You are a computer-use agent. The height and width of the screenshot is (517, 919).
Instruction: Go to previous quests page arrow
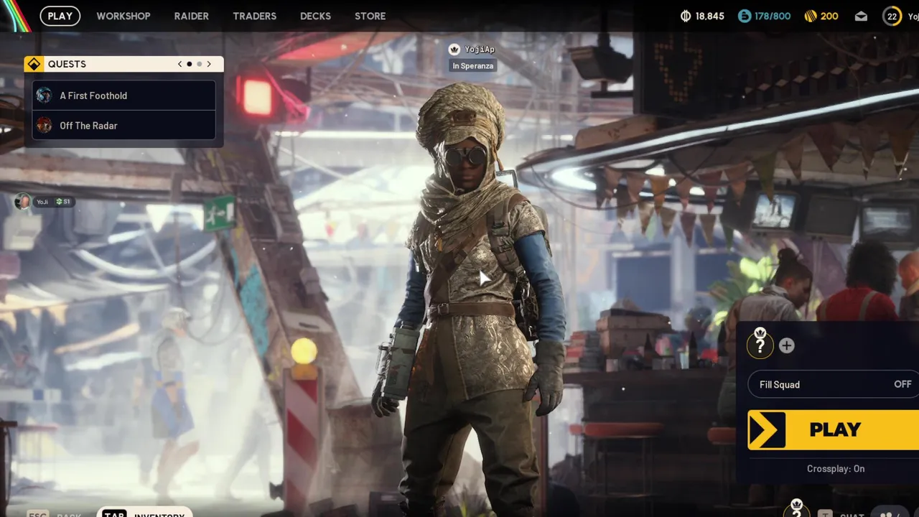tap(180, 64)
